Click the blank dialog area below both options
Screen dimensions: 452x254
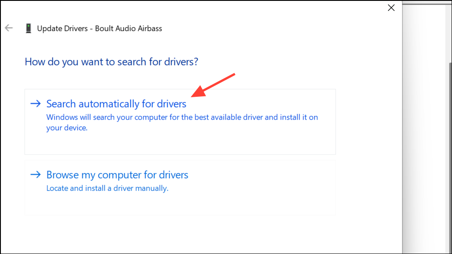tap(197, 234)
